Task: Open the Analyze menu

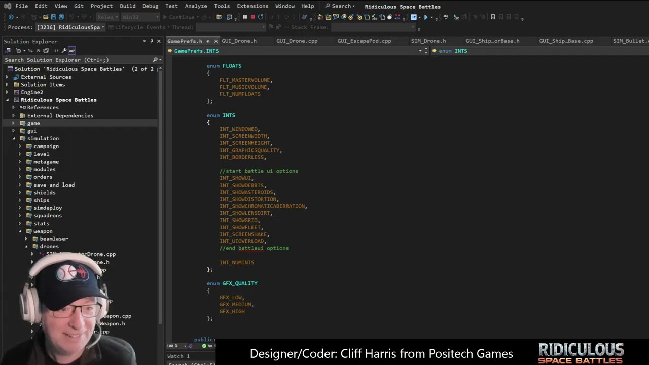Action: click(x=196, y=6)
